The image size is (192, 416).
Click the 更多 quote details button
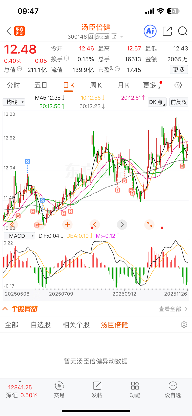[x=179, y=69]
